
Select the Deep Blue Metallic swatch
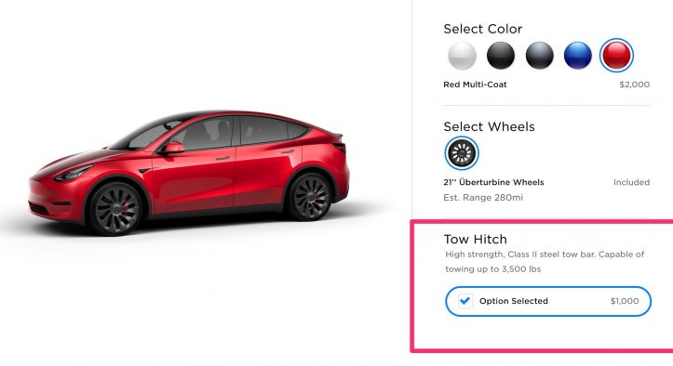[578, 56]
